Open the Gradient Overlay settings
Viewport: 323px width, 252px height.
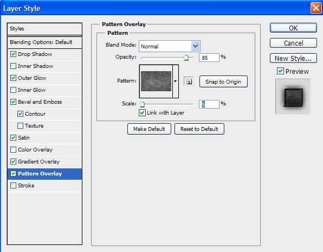point(44,162)
